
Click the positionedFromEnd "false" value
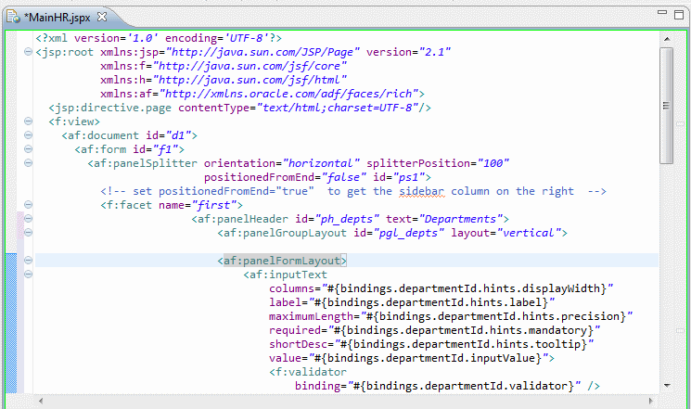344,177
